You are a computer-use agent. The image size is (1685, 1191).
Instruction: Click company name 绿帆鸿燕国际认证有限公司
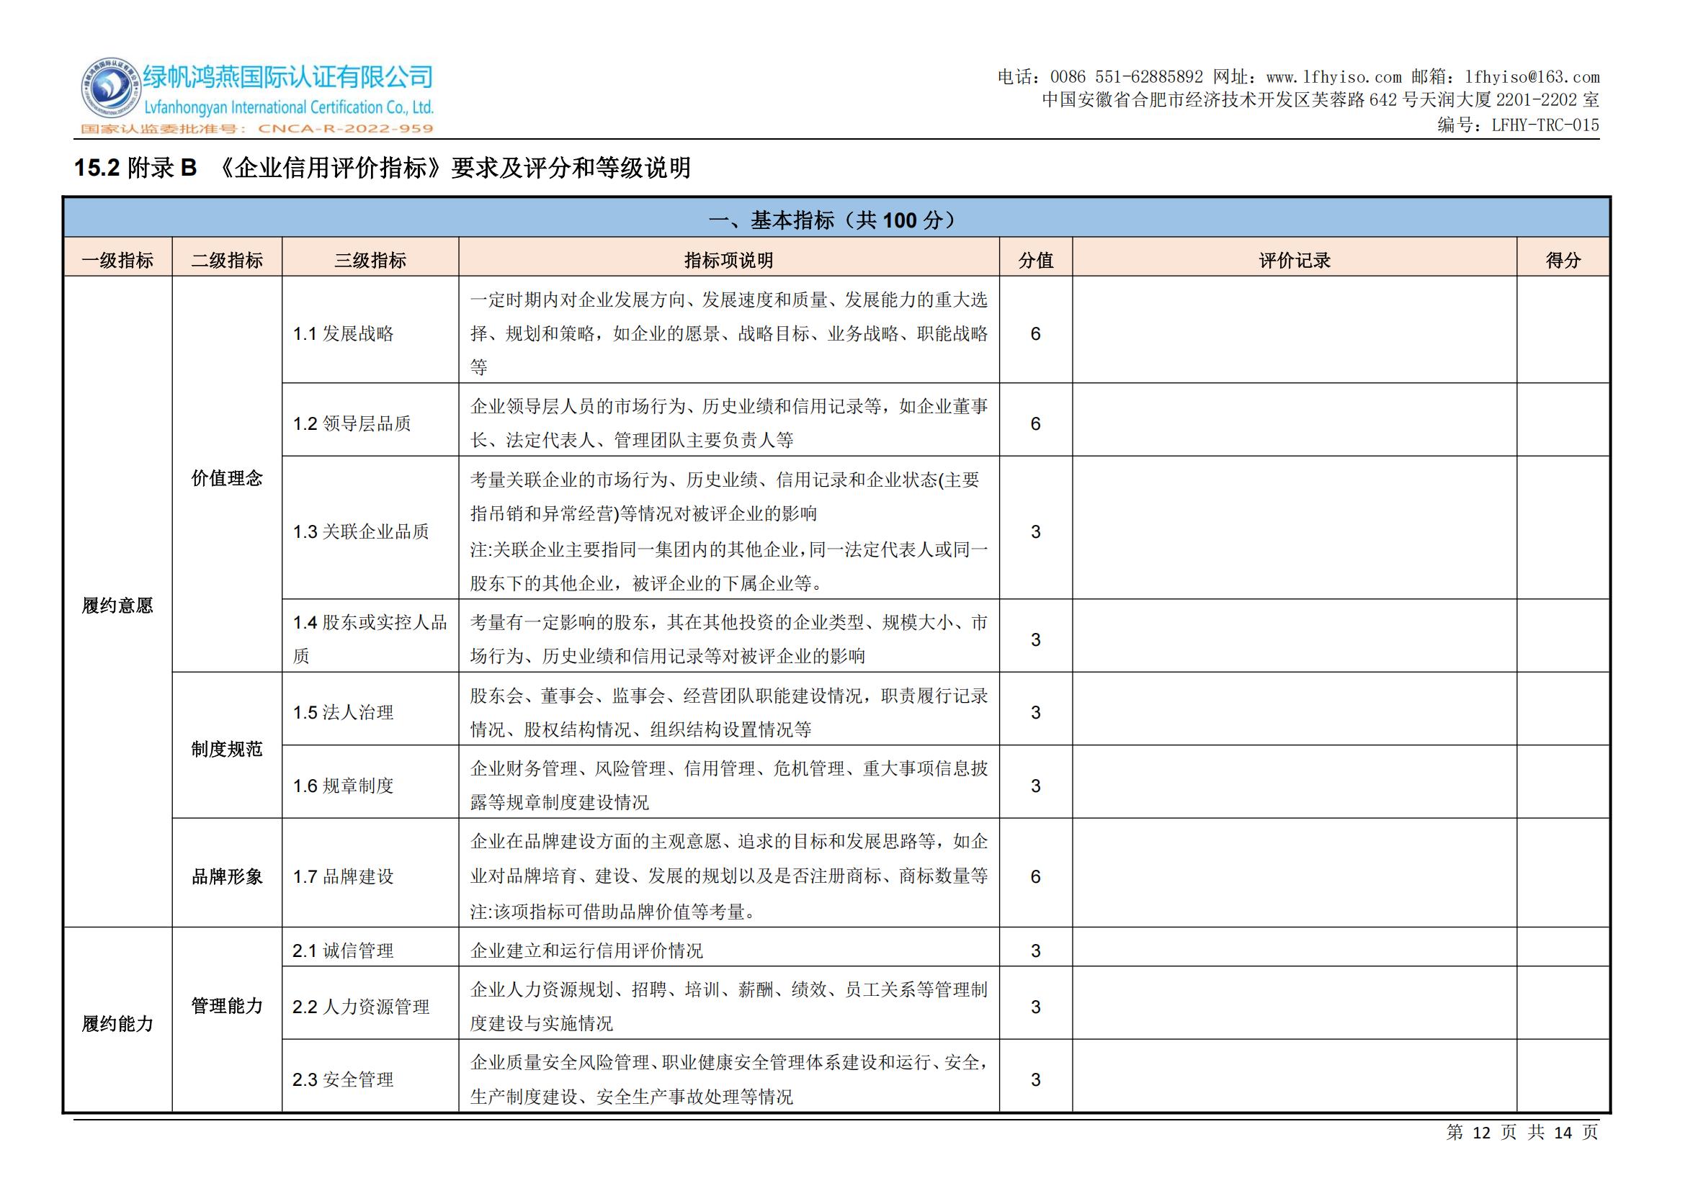287,76
